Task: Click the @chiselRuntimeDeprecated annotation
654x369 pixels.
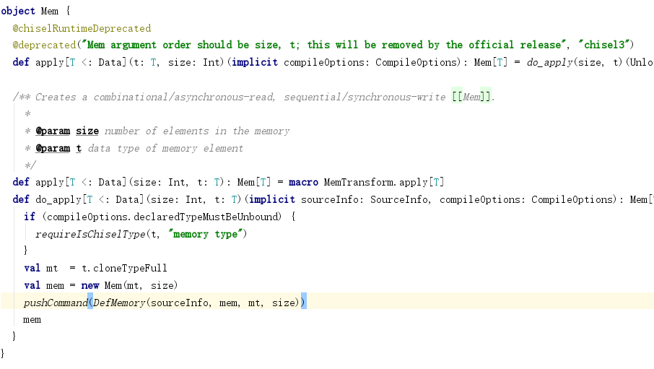Action: point(82,28)
